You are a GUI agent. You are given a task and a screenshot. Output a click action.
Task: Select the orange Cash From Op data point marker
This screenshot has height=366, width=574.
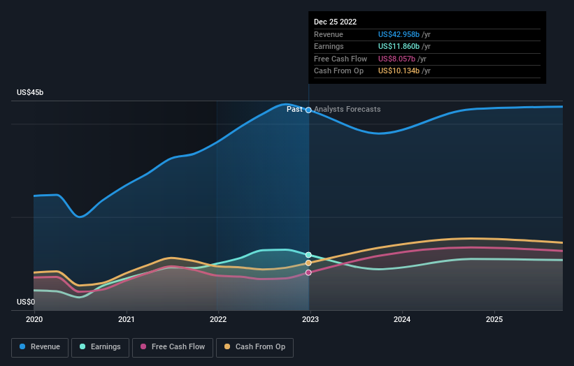[x=308, y=263]
